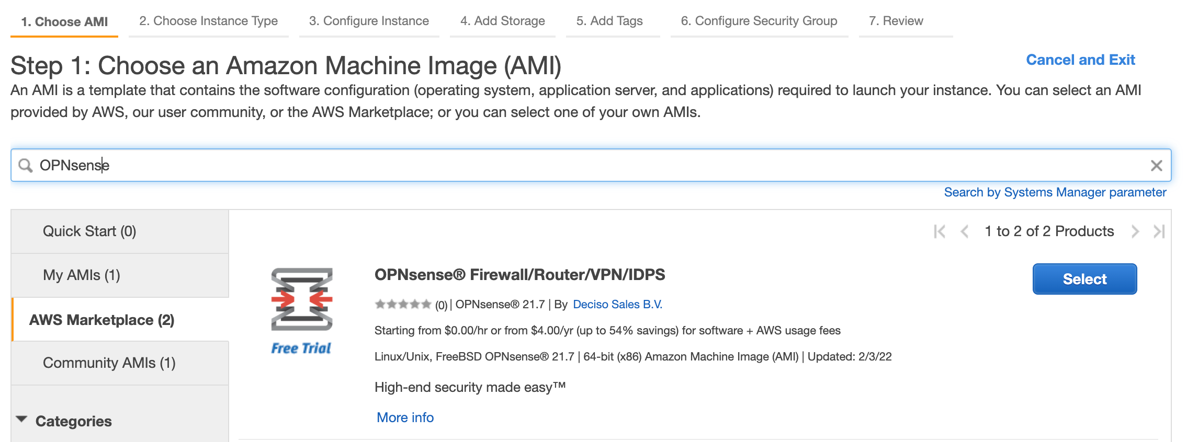Viewport: 1198px width, 442px height.
Task: Go to previous page of products
Action: coord(964,231)
